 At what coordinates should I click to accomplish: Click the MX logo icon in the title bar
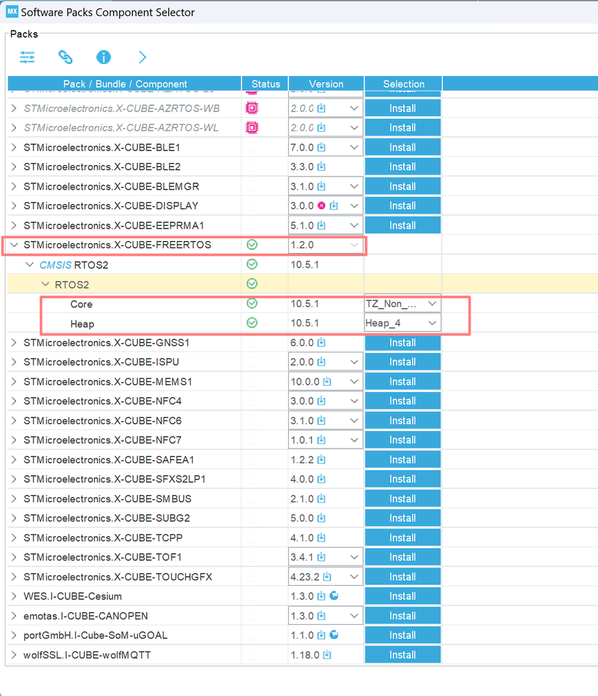11,11
